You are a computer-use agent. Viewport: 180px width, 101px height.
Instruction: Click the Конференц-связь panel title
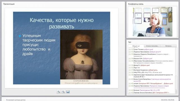(136, 4)
